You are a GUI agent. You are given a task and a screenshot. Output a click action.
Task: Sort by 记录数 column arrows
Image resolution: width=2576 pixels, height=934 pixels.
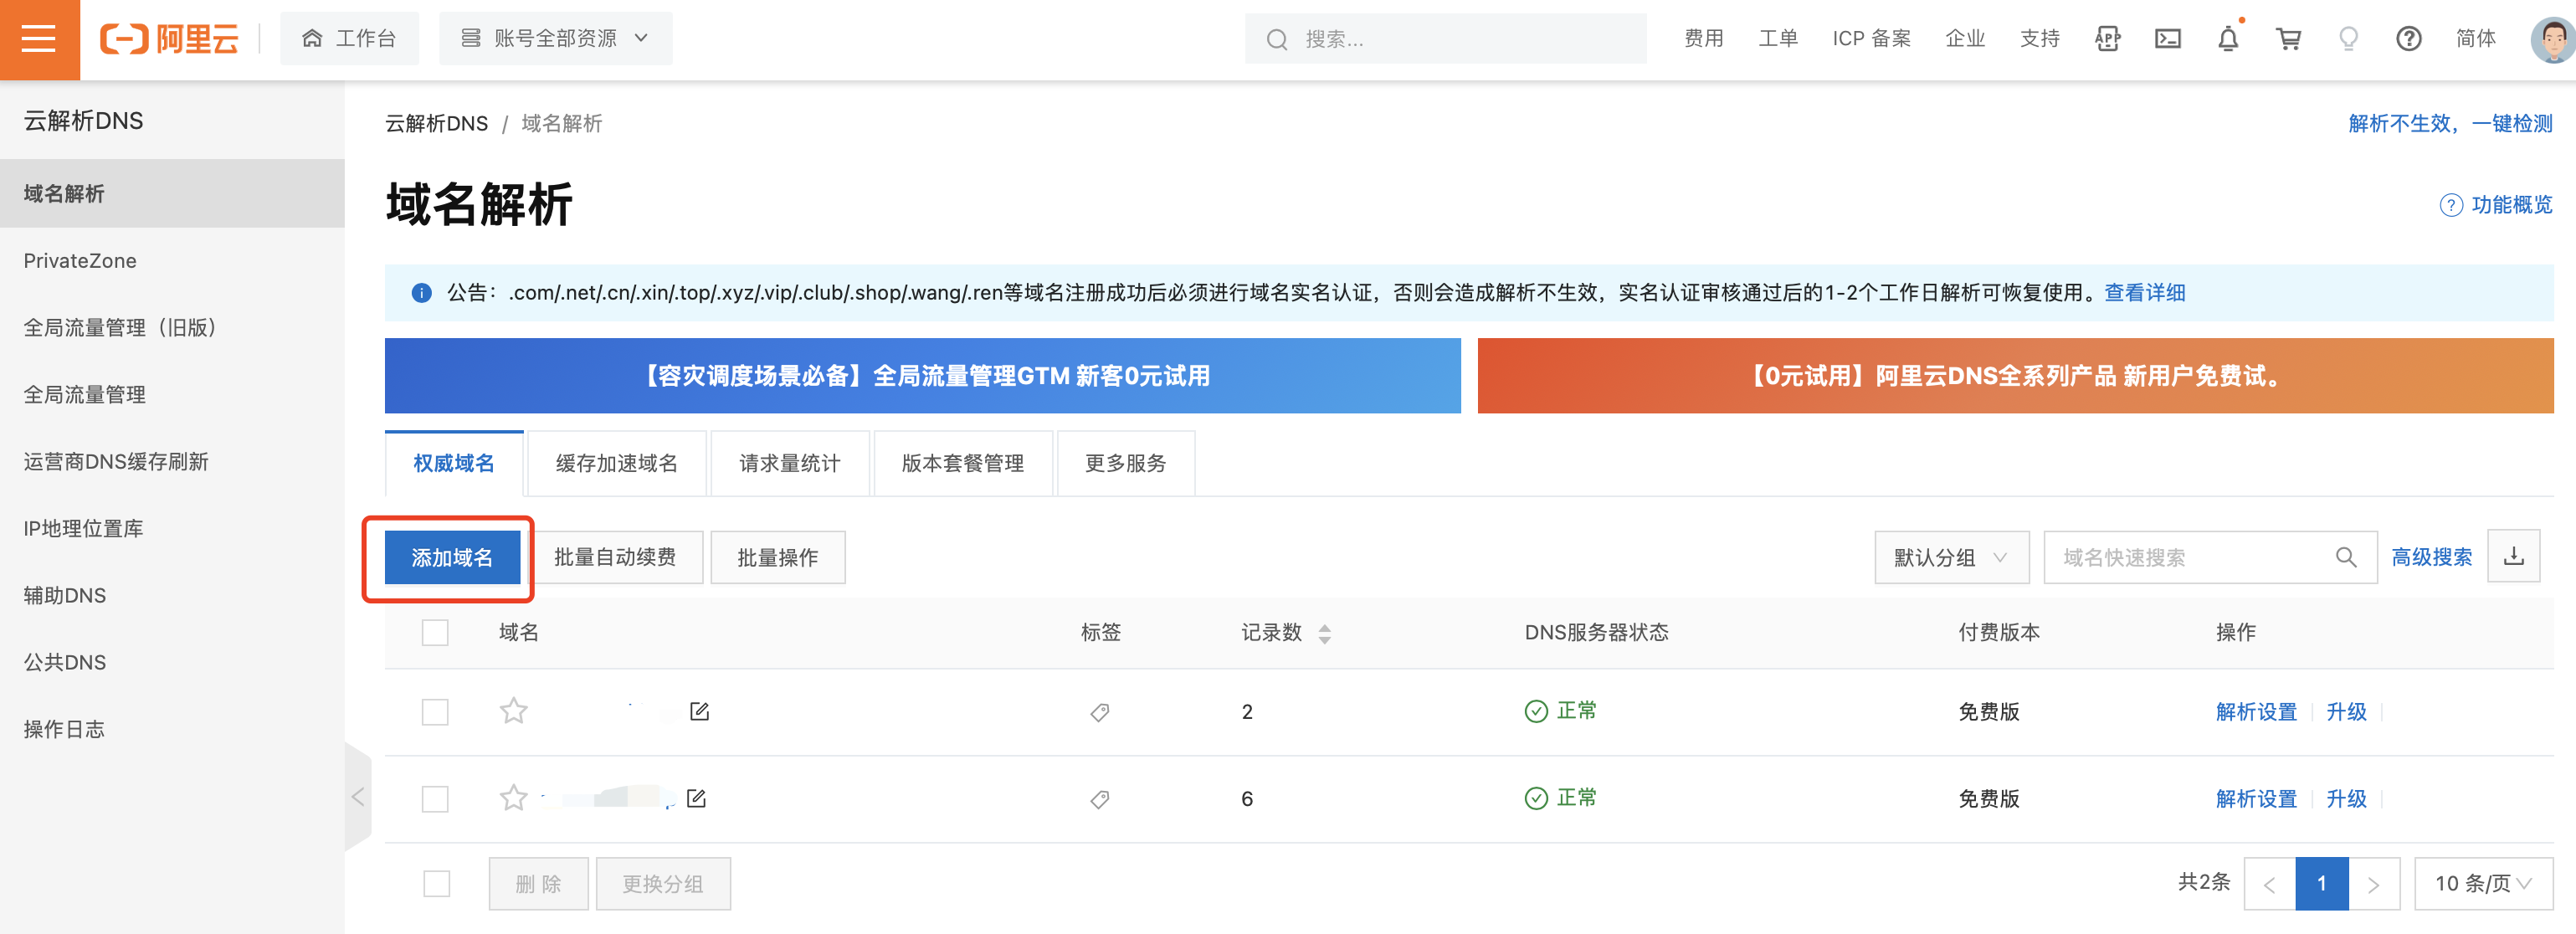[1324, 633]
